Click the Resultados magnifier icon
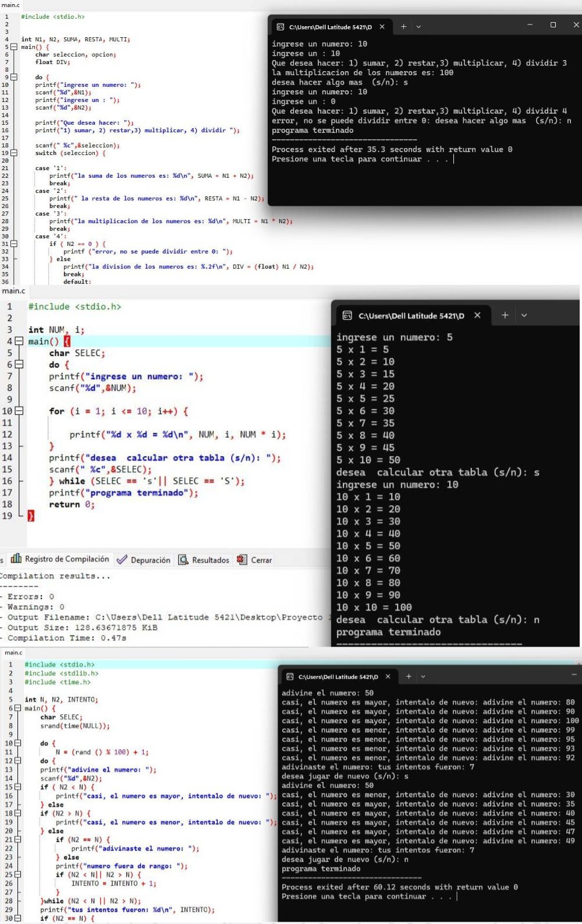582x924 pixels. pyautogui.click(x=183, y=560)
